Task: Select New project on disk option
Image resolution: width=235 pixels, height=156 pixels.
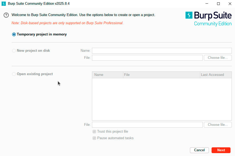Action: pos(14,51)
